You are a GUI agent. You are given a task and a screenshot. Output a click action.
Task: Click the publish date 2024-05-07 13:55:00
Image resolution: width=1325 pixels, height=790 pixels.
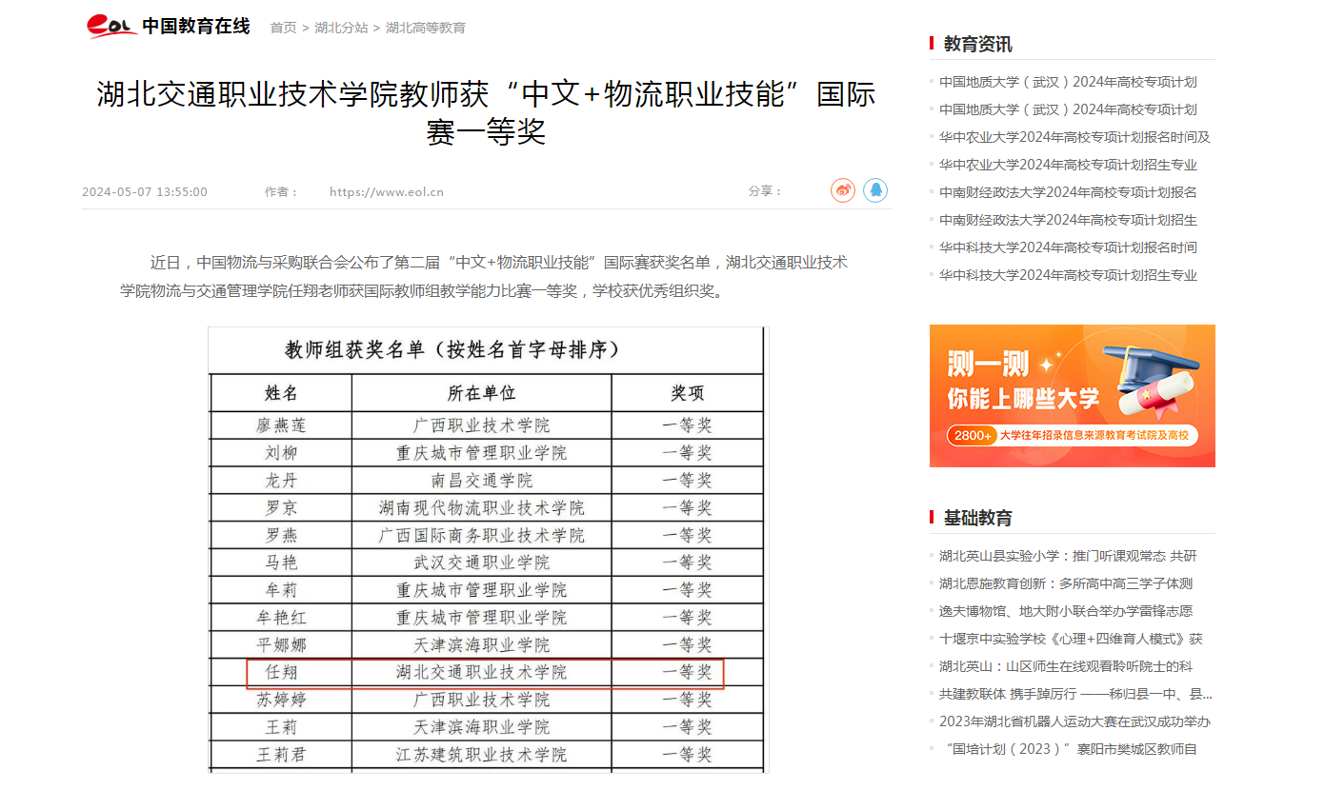click(x=145, y=192)
